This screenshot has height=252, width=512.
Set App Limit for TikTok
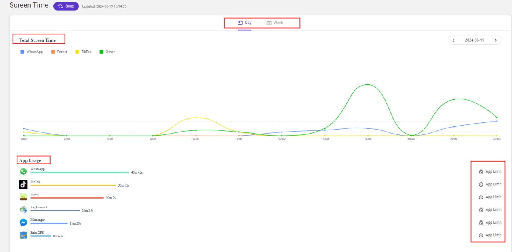pyautogui.click(x=490, y=184)
